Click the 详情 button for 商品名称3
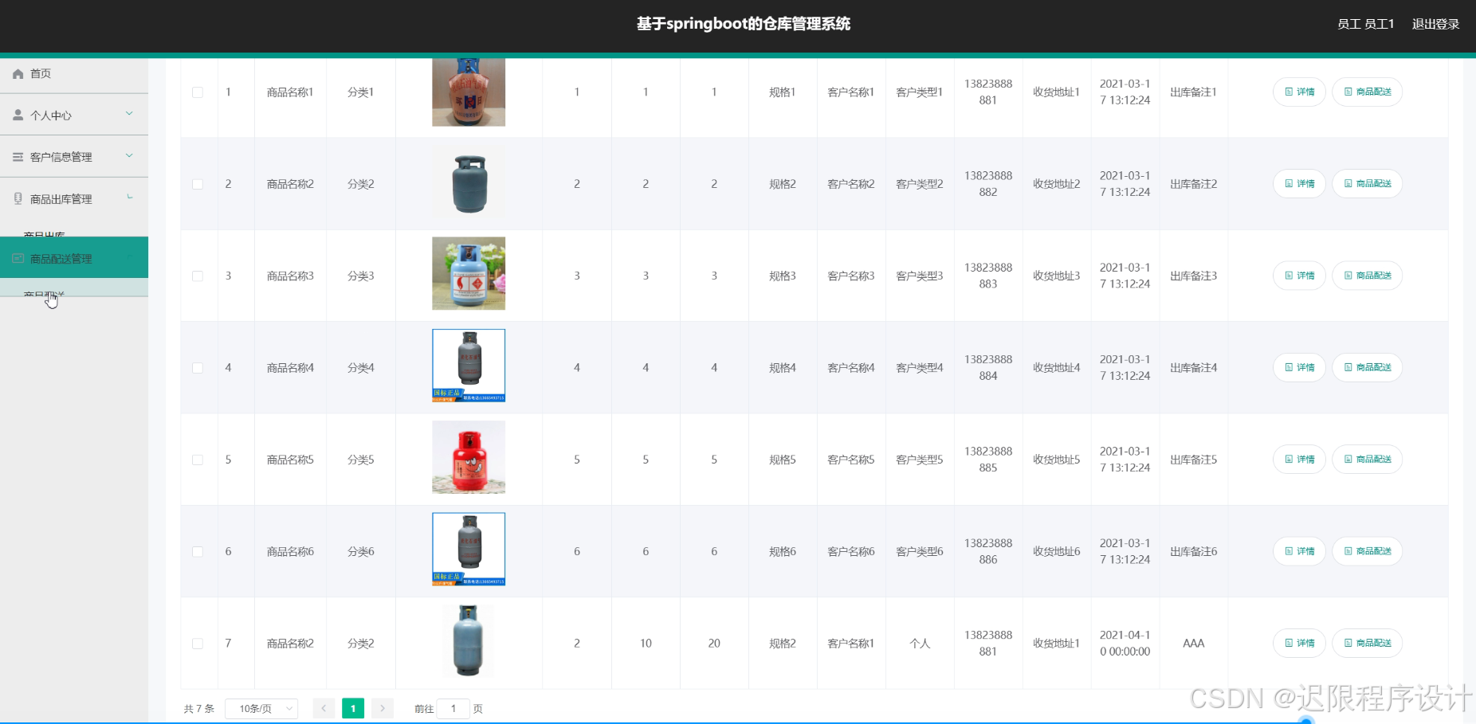 1299,275
